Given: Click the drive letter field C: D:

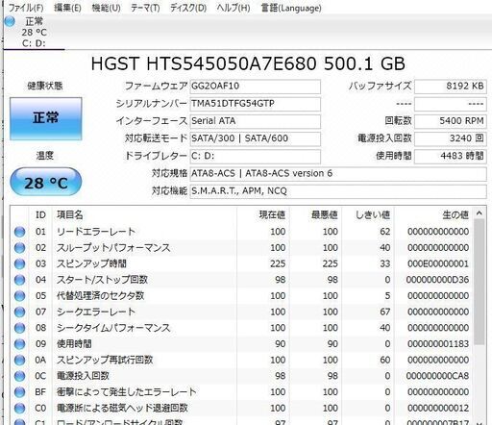Looking at the screenshot, I should click(255, 156).
